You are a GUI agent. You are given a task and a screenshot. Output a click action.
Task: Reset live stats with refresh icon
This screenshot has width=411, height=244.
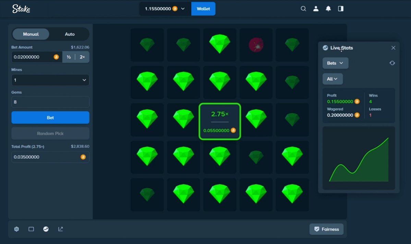click(x=392, y=63)
